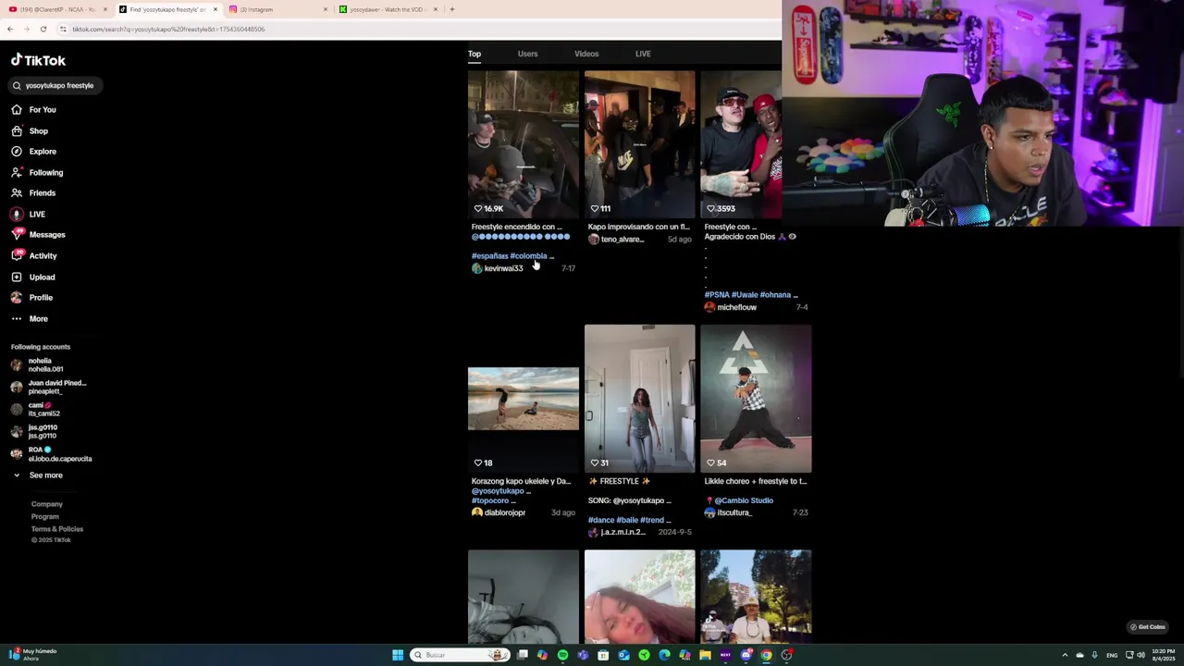The width and height of the screenshot is (1184, 666).
Task: Open the Friends page
Action: coord(33,192)
